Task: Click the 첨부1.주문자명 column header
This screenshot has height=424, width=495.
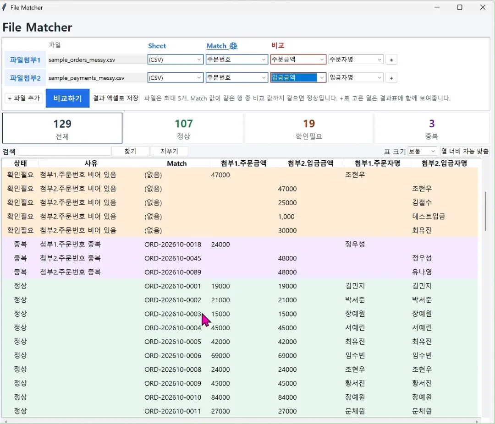Action: pyautogui.click(x=377, y=163)
